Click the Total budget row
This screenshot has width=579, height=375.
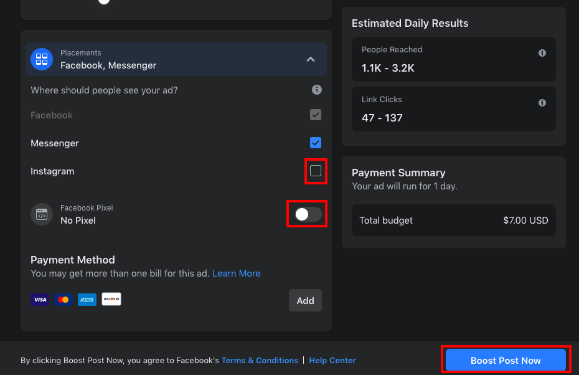point(454,221)
